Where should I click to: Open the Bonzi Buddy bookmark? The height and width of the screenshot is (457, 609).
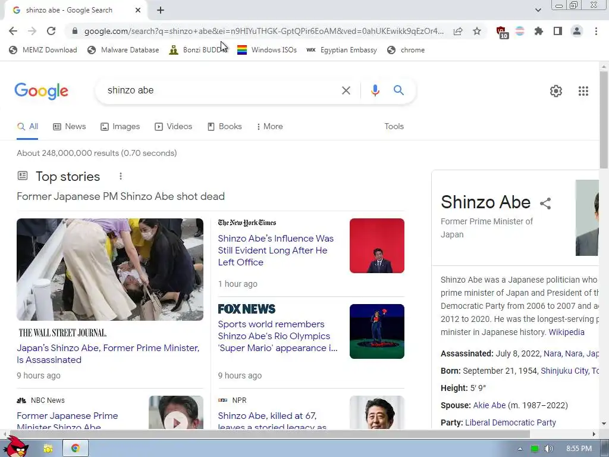coord(199,50)
